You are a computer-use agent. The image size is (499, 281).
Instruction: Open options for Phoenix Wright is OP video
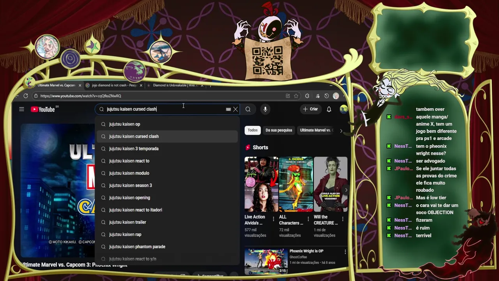pyautogui.click(x=345, y=252)
